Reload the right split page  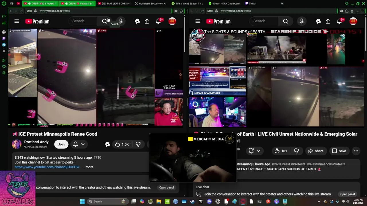coord(202,11)
